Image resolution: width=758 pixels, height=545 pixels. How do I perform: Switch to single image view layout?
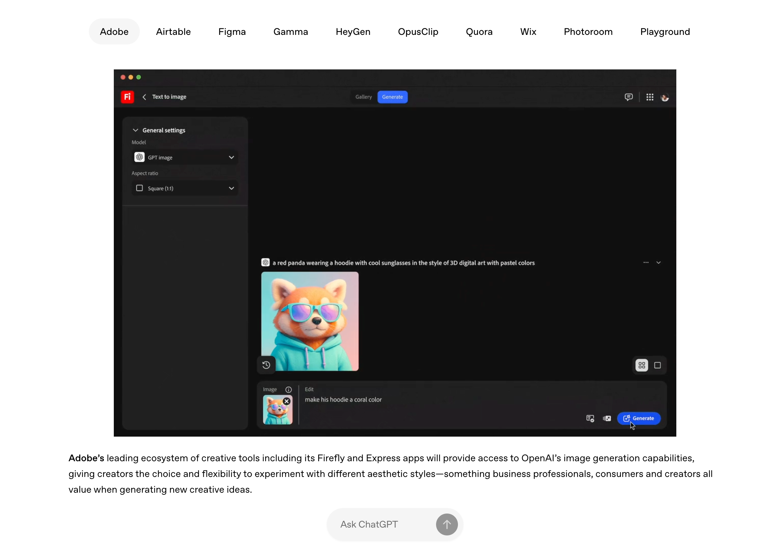click(658, 365)
